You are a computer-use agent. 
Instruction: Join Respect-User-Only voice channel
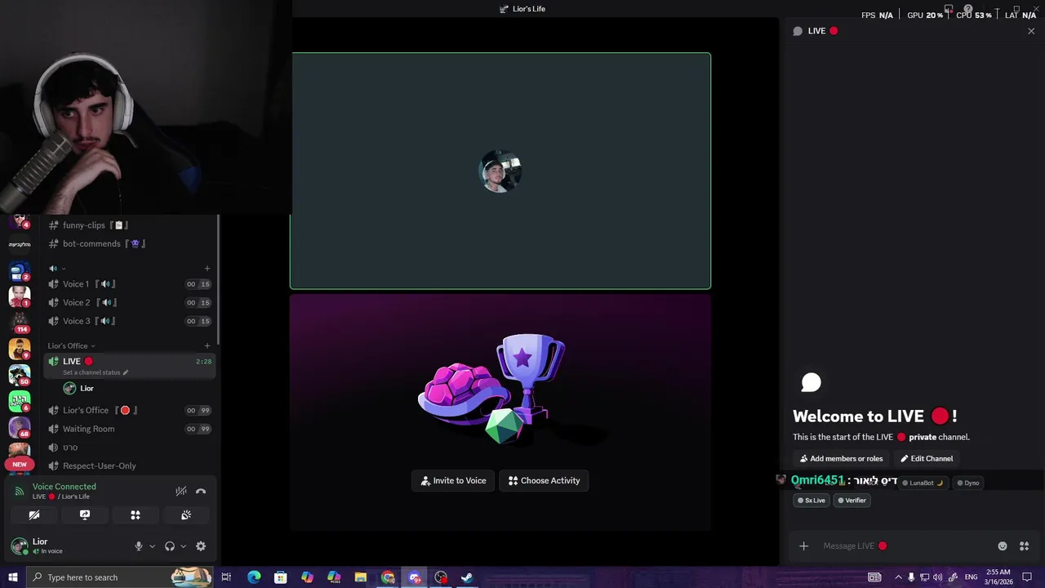point(131,465)
